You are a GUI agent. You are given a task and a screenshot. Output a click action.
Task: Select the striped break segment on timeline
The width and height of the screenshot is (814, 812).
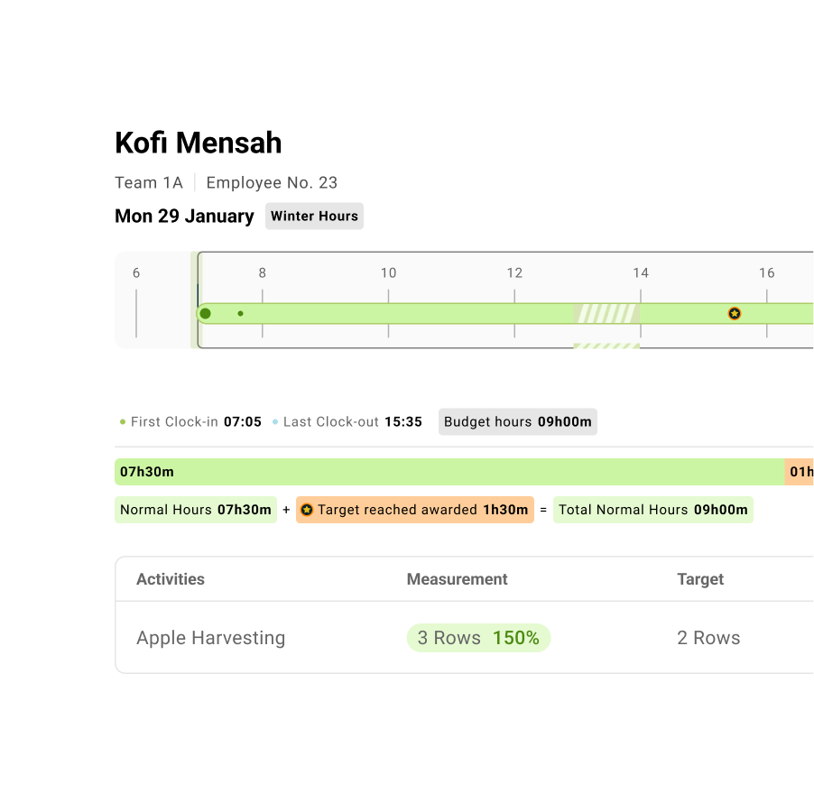(606, 313)
